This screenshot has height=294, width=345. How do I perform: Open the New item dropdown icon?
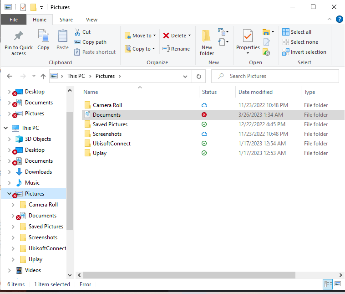click(223, 32)
